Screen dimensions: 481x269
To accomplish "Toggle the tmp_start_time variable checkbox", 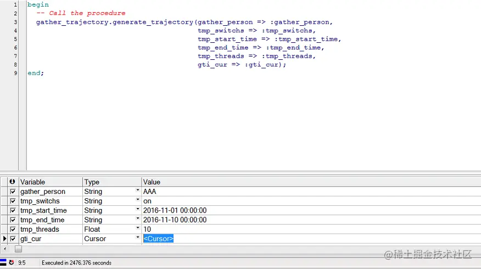I will click(13, 210).
